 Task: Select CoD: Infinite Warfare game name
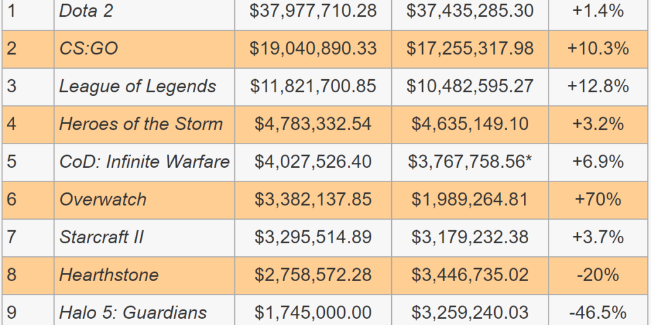point(144,162)
